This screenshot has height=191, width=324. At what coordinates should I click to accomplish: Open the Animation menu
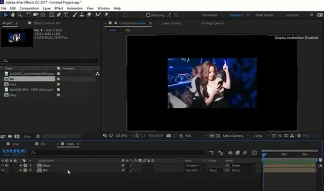click(74, 8)
